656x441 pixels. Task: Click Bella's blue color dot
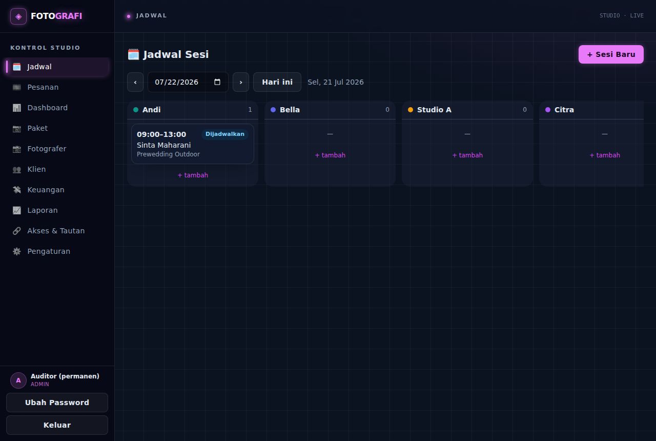pos(273,110)
